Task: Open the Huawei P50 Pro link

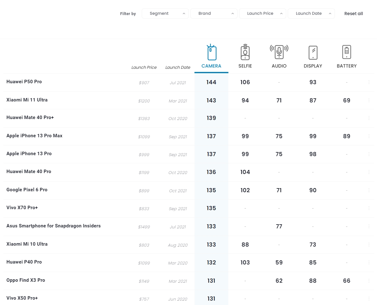Action: point(24,82)
